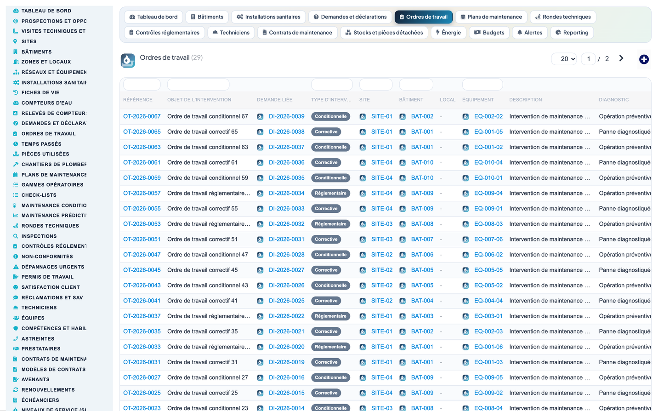Viewport: 664px width, 411px height.
Task: Sort by Type d'interv... column header
Action: (331, 100)
